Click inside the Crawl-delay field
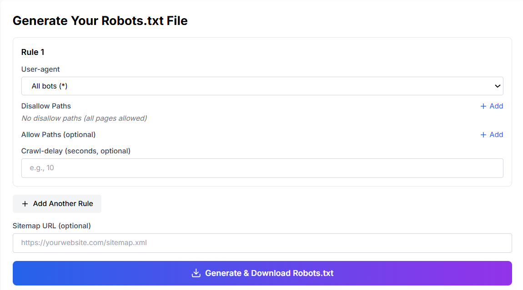The height and width of the screenshot is (290, 523). (262, 168)
